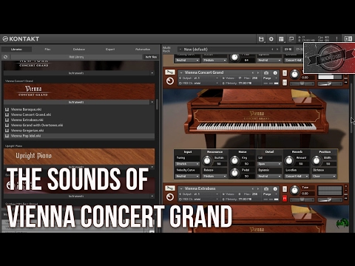Load next instrument arrow on Vienna Extrabass

(x=258, y=188)
